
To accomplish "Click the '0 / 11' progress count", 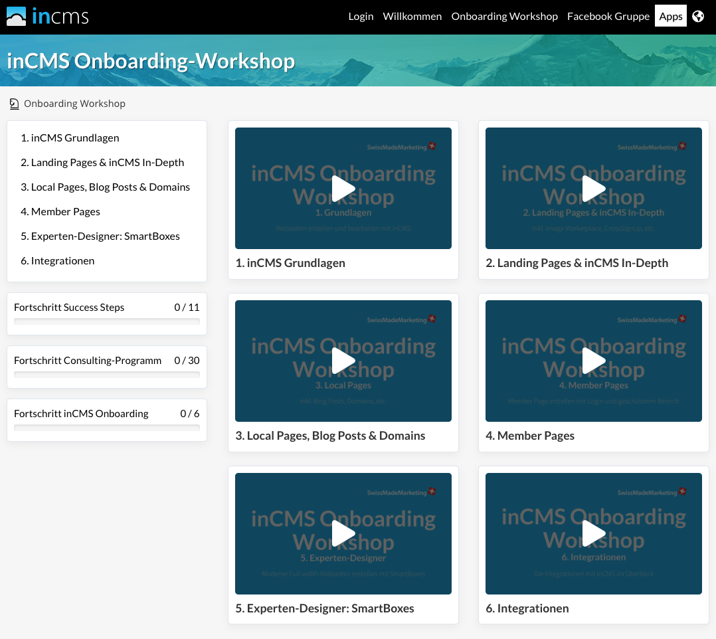I will pyautogui.click(x=187, y=308).
